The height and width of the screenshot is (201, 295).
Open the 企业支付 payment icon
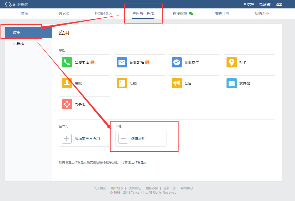(x=176, y=62)
